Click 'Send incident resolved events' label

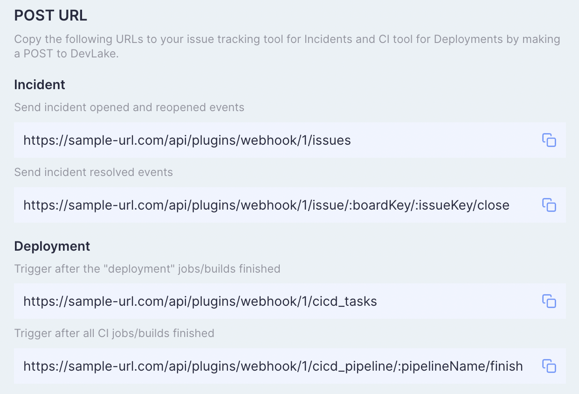[93, 172]
